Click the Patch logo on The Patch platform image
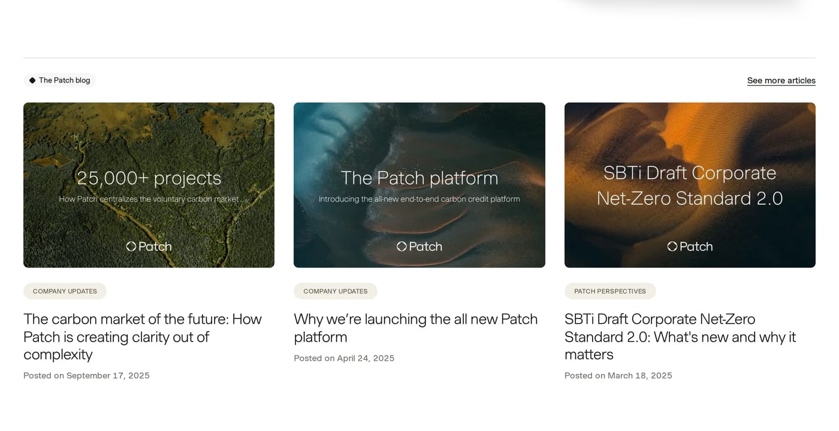This screenshot has width=839, height=431. pos(419,246)
